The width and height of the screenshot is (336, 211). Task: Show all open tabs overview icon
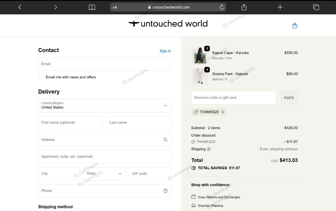(x=316, y=7)
